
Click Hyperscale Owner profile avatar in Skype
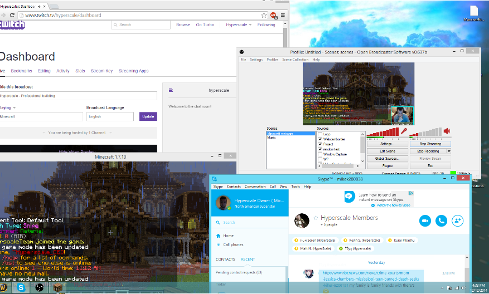tap(223, 203)
